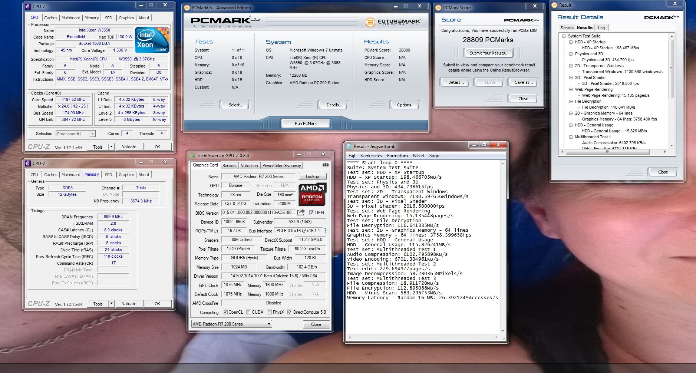Open the Fájl menu in Notepad
The width and height of the screenshot is (696, 373).
pos(352,156)
